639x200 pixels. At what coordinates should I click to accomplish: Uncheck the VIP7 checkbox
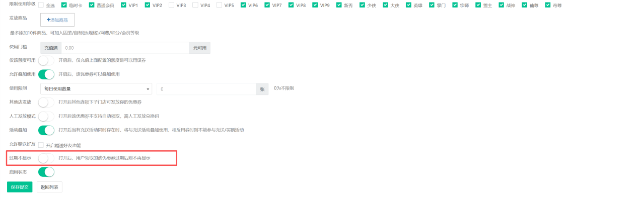267,5
